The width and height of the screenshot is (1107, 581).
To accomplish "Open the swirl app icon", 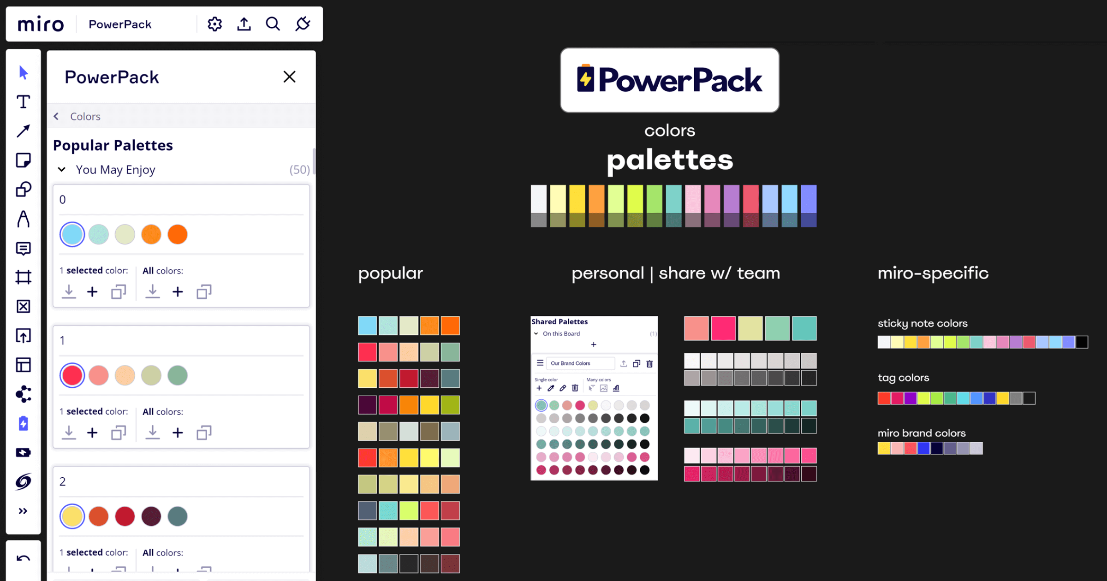I will [23, 482].
